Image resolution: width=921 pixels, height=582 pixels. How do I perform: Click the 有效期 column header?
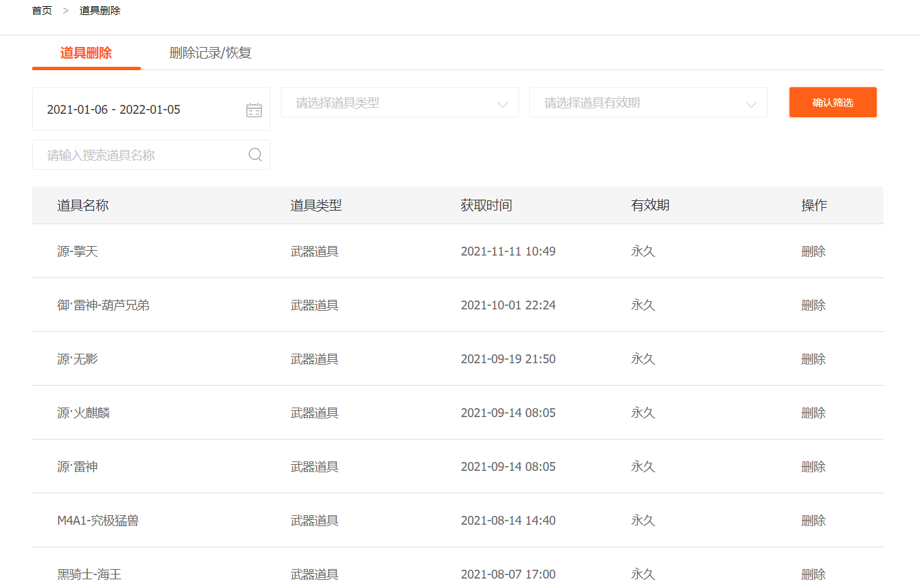click(x=651, y=205)
